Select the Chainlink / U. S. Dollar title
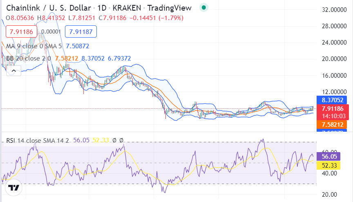The height and width of the screenshot is (202, 353). (x=48, y=8)
